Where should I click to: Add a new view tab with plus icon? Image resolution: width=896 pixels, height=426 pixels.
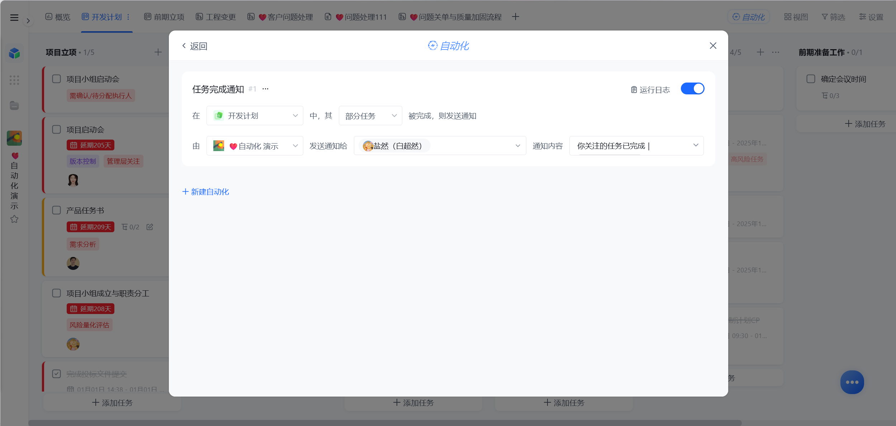(516, 17)
